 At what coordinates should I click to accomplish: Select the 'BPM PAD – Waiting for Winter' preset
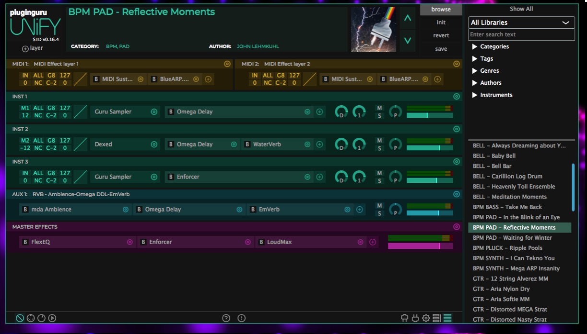coord(519,238)
